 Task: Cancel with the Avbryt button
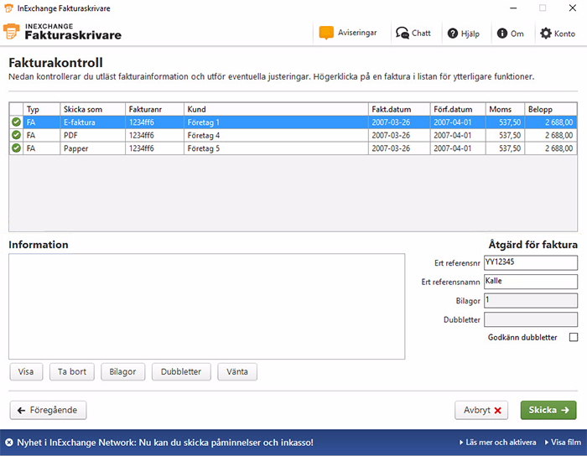(x=481, y=411)
